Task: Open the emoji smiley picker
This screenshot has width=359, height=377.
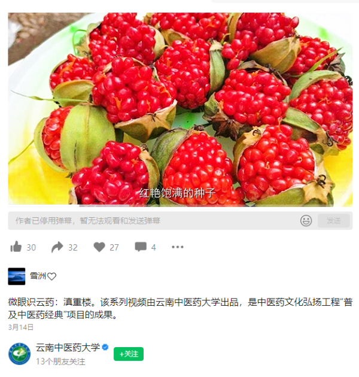Action: click(x=306, y=220)
